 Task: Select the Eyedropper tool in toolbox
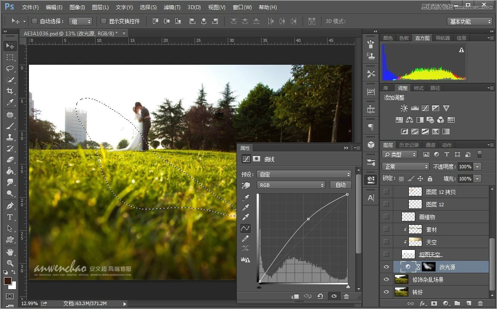coord(10,102)
